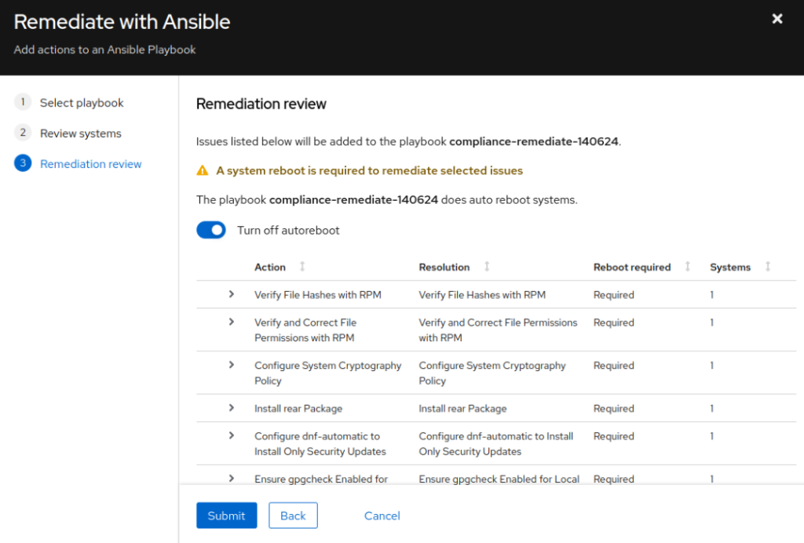Submit the remediation playbook
The image size is (804, 543).
pyautogui.click(x=226, y=516)
